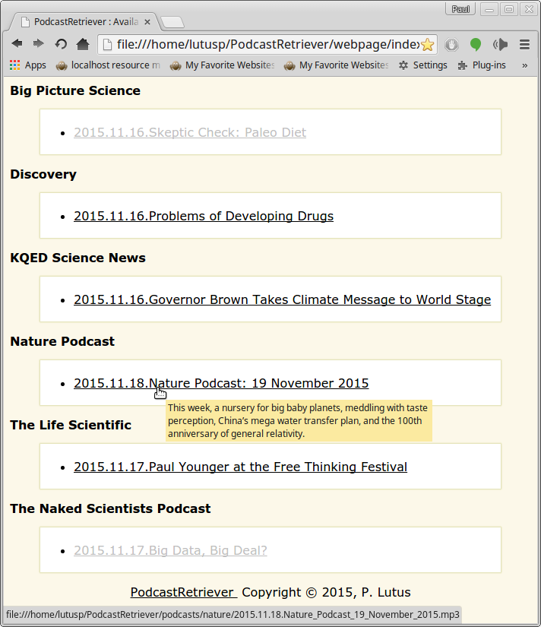Go to the browser home page

click(x=83, y=44)
